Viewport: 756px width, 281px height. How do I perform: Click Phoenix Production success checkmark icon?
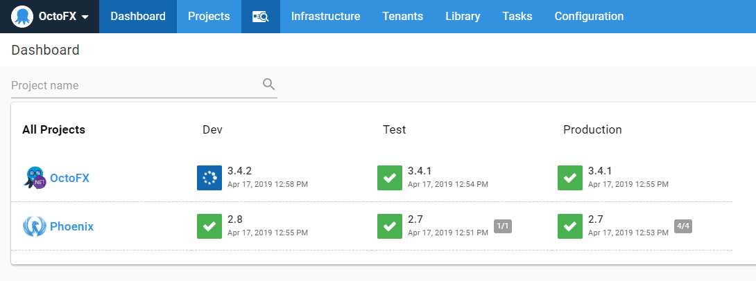pos(570,226)
